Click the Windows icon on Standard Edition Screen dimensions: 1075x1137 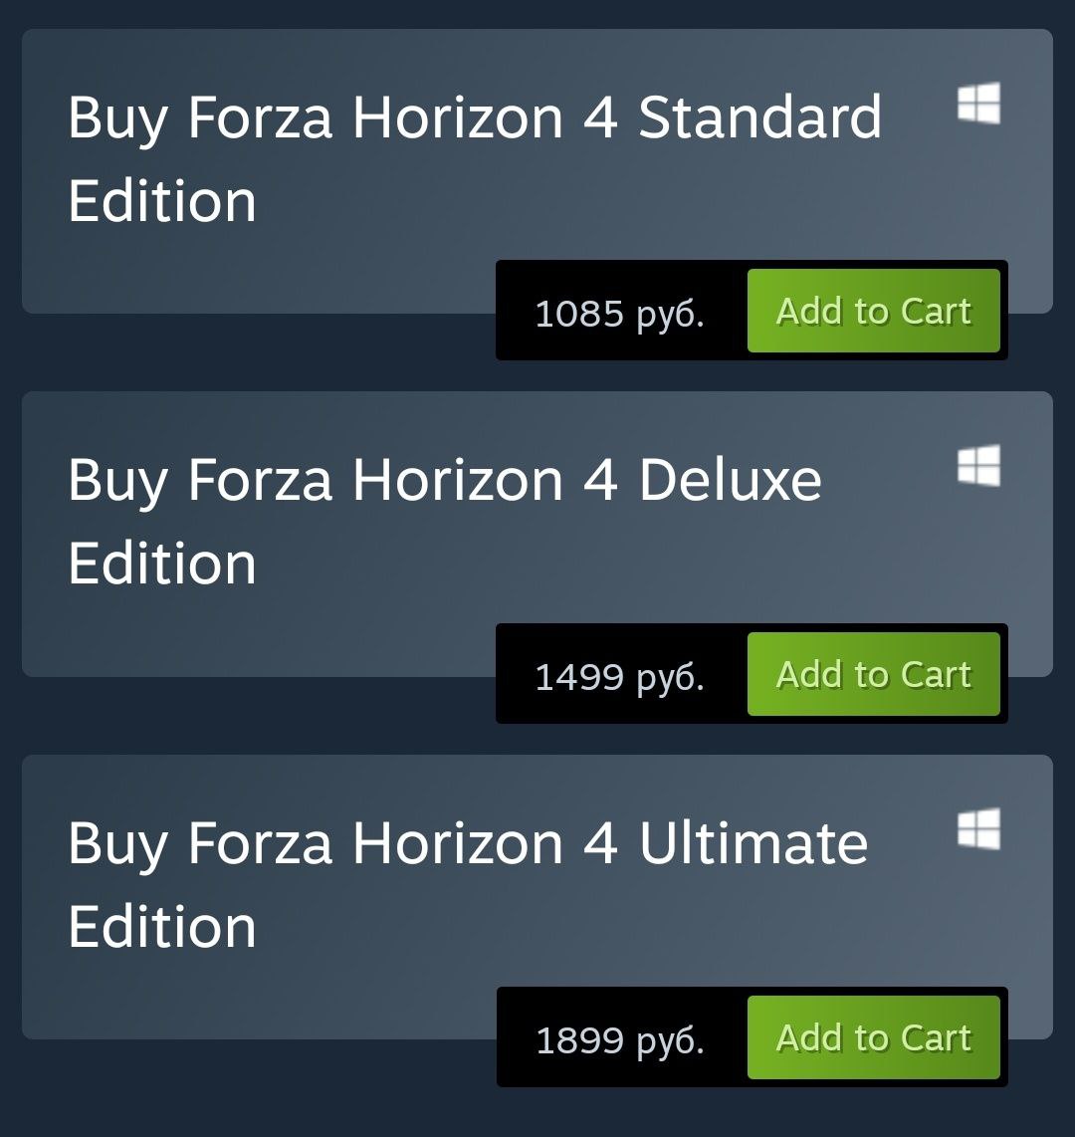978,104
